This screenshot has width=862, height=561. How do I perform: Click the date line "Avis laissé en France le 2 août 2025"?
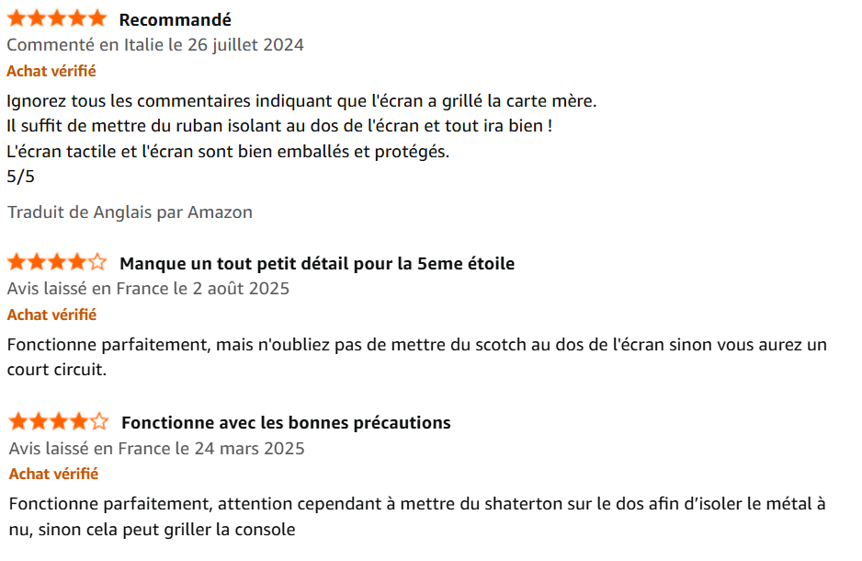click(148, 289)
